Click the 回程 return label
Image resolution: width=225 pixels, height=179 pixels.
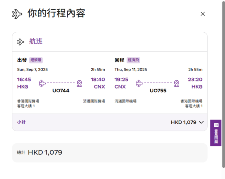tap(119, 60)
